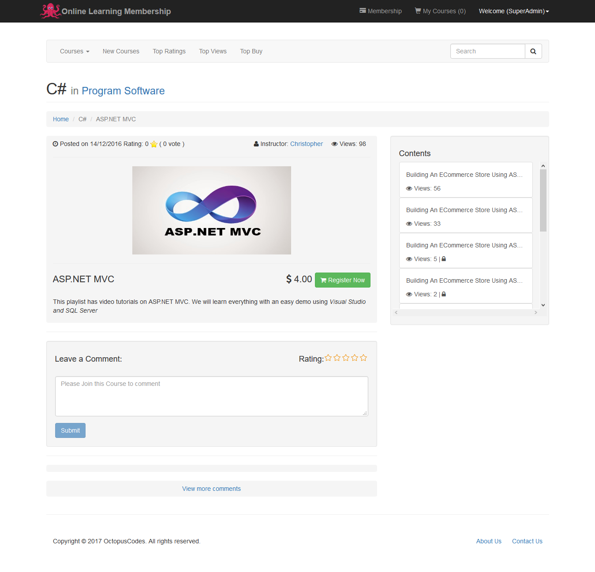Click the octopus logo icon

click(x=50, y=11)
